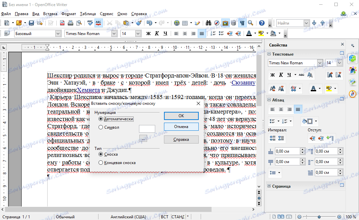
Task: Open the Page Preview tool
Action: (80, 23)
